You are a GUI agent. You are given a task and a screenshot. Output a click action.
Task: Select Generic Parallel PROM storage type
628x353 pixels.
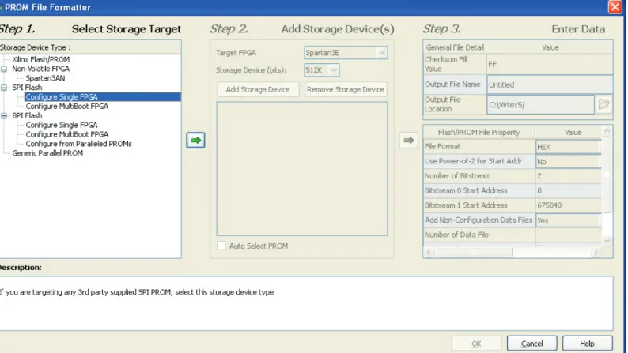[x=47, y=153]
